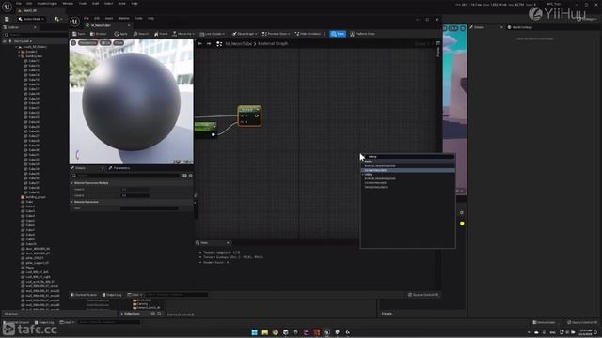Open Search in the material editor toolbar
The image size is (602, 338).
point(141,34)
